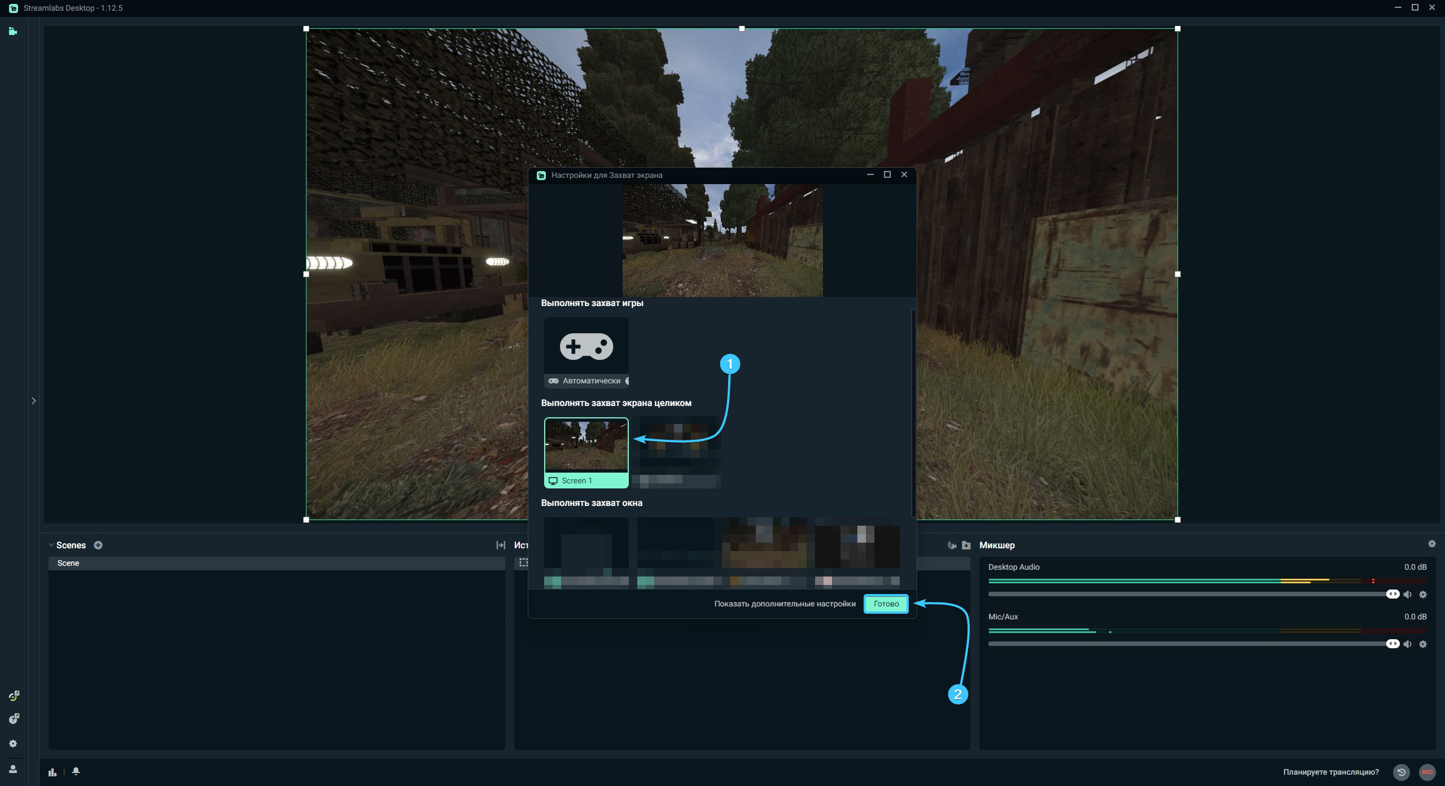Open performance stats bar-chart icon

point(52,772)
